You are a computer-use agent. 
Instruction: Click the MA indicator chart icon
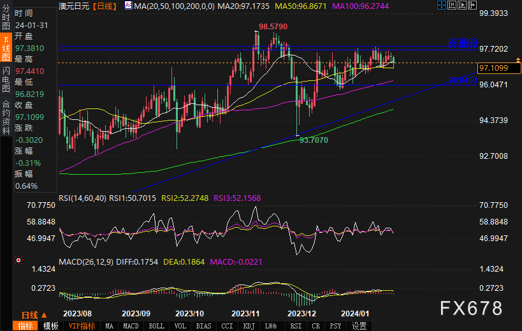(128, 5)
